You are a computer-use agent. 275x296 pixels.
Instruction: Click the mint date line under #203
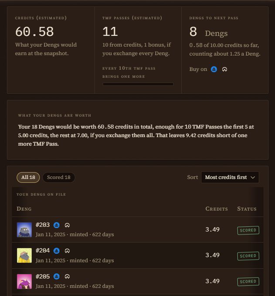pyautogui.click(x=75, y=235)
